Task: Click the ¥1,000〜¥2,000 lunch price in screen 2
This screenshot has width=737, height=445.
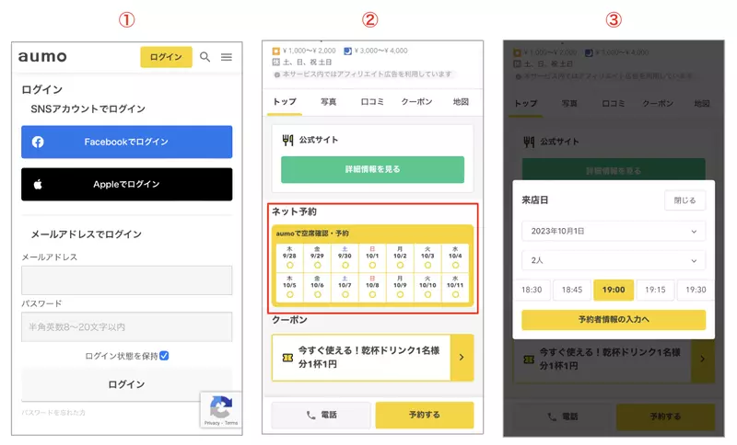Action: click(x=309, y=51)
